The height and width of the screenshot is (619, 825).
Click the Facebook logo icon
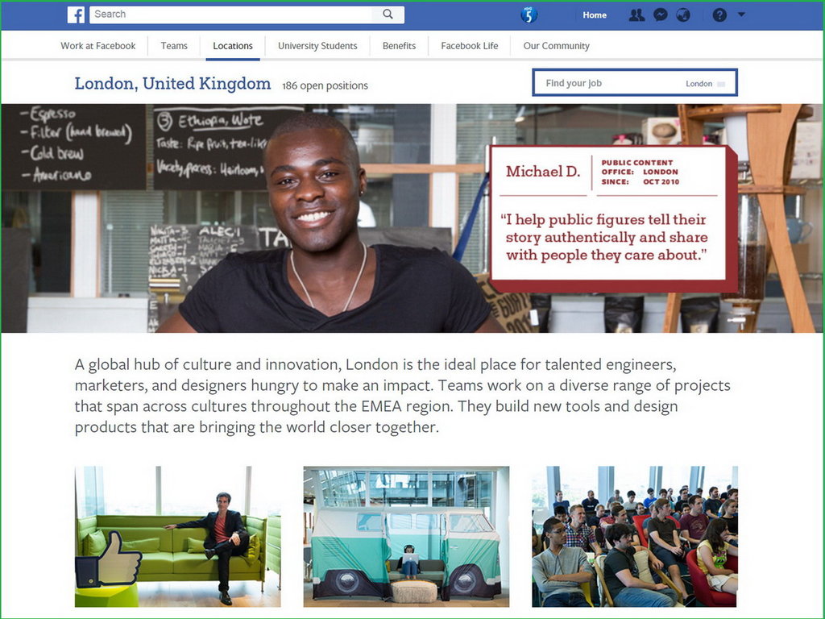(76, 15)
